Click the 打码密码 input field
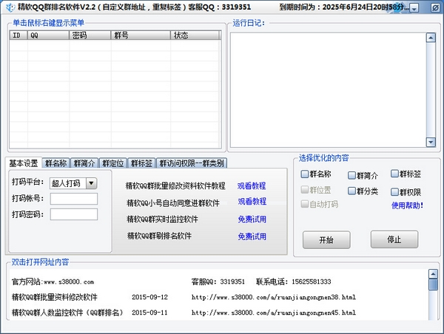The image size is (444, 334). (x=74, y=214)
